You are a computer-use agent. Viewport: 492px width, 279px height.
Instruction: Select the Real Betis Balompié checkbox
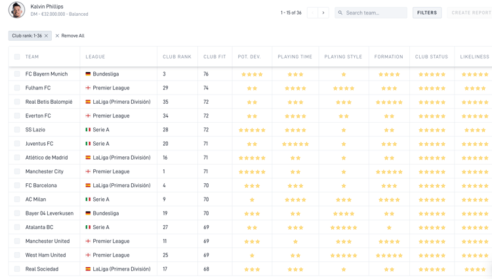pyautogui.click(x=17, y=102)
